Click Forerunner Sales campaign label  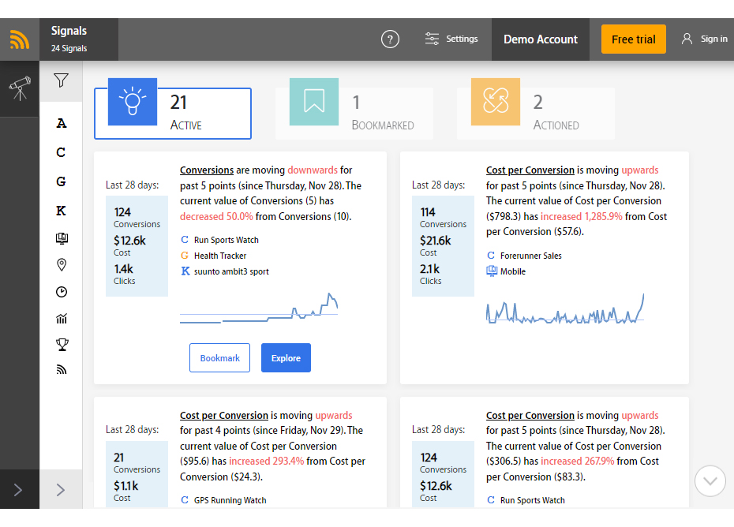tap(531, 256)
